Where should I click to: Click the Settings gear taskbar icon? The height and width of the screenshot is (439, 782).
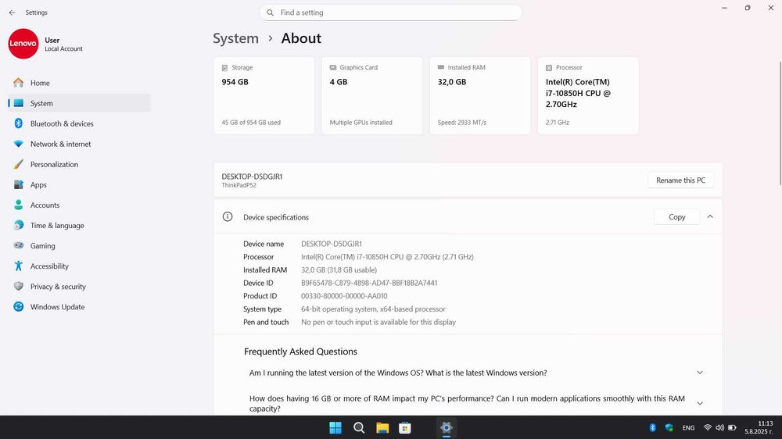coord(447,427)
